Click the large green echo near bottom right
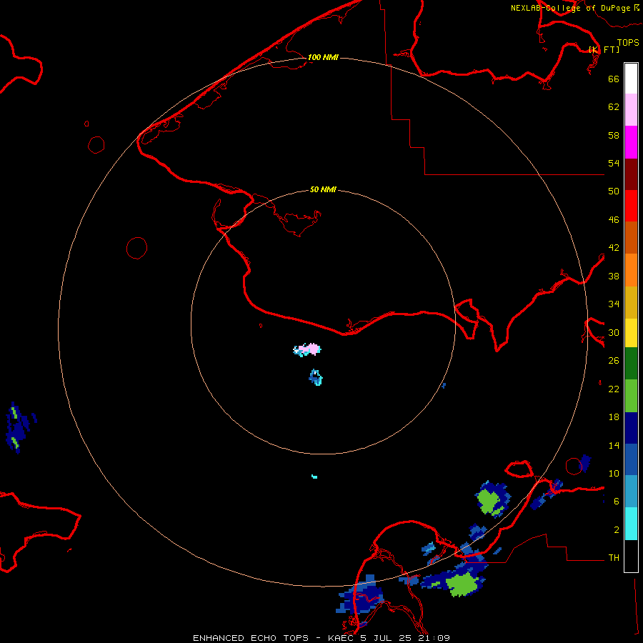This screenshot has height=643, width=643. (462, 584)
